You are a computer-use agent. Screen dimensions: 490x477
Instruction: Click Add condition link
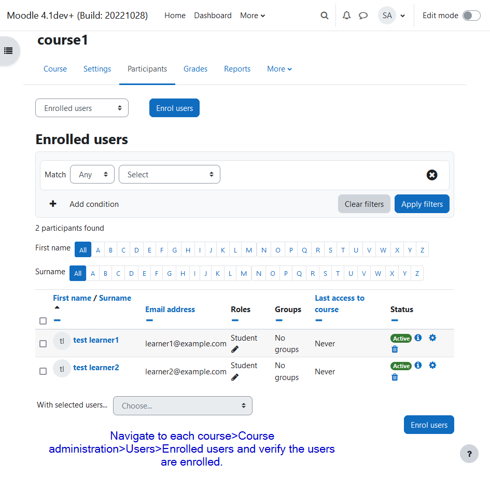(94, 204)
